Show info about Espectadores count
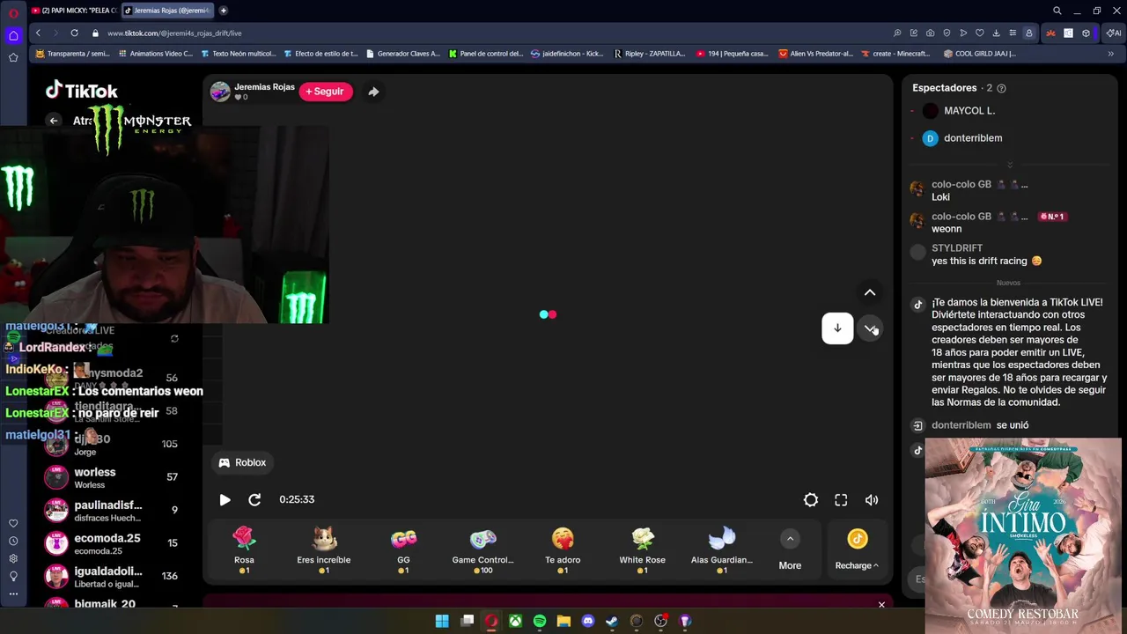 tap(1001, 88)
